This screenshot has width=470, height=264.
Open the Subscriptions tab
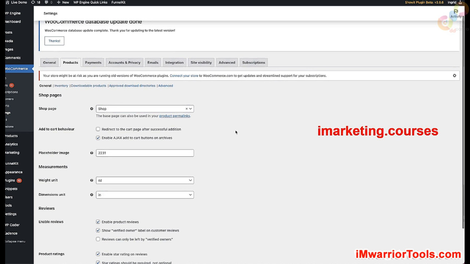point(254,62)
